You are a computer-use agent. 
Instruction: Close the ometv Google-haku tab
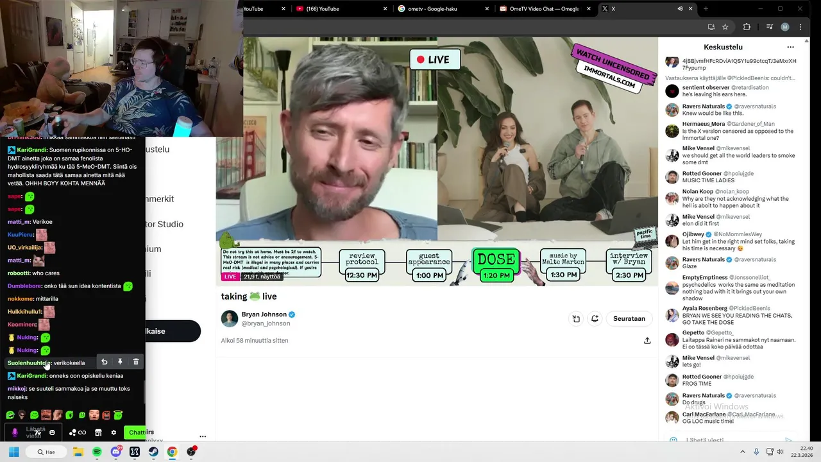click(487, 9)
